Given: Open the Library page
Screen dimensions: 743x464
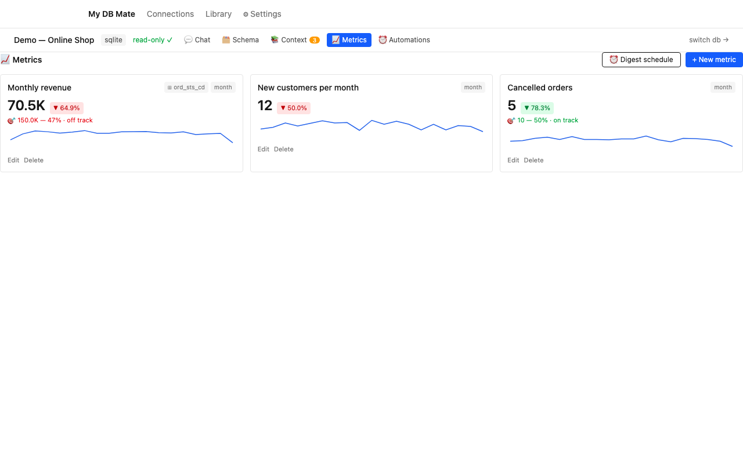Looking at the screenshot, I should [218, 14].
